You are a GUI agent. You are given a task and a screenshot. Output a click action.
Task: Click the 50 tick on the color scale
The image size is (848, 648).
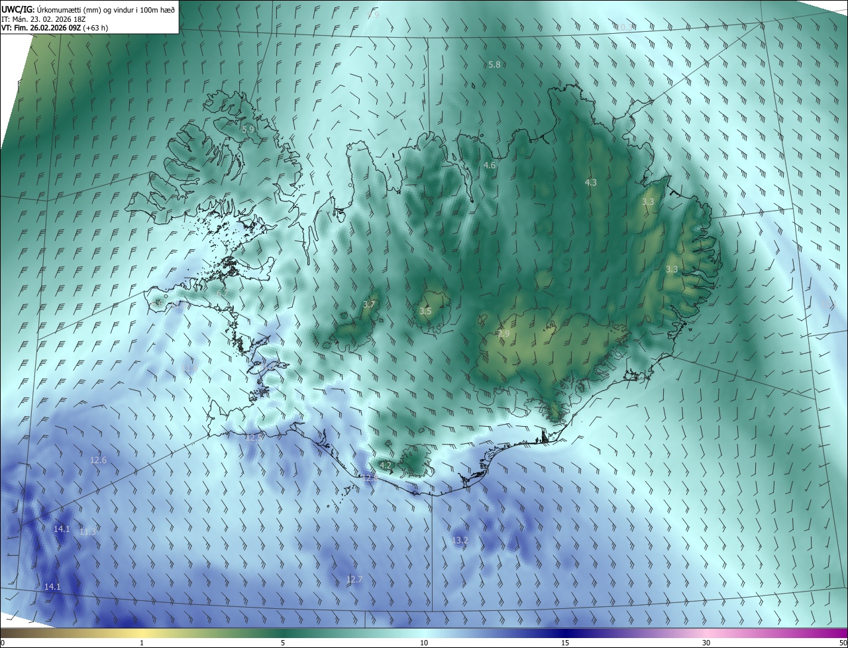click(842, 643)
